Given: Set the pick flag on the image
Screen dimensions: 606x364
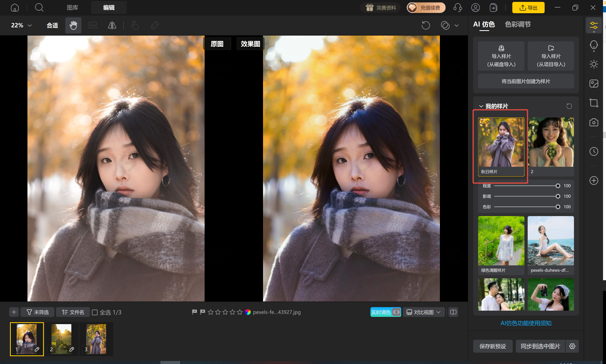Looking at the screenshot, I should [x=194, y=312].
